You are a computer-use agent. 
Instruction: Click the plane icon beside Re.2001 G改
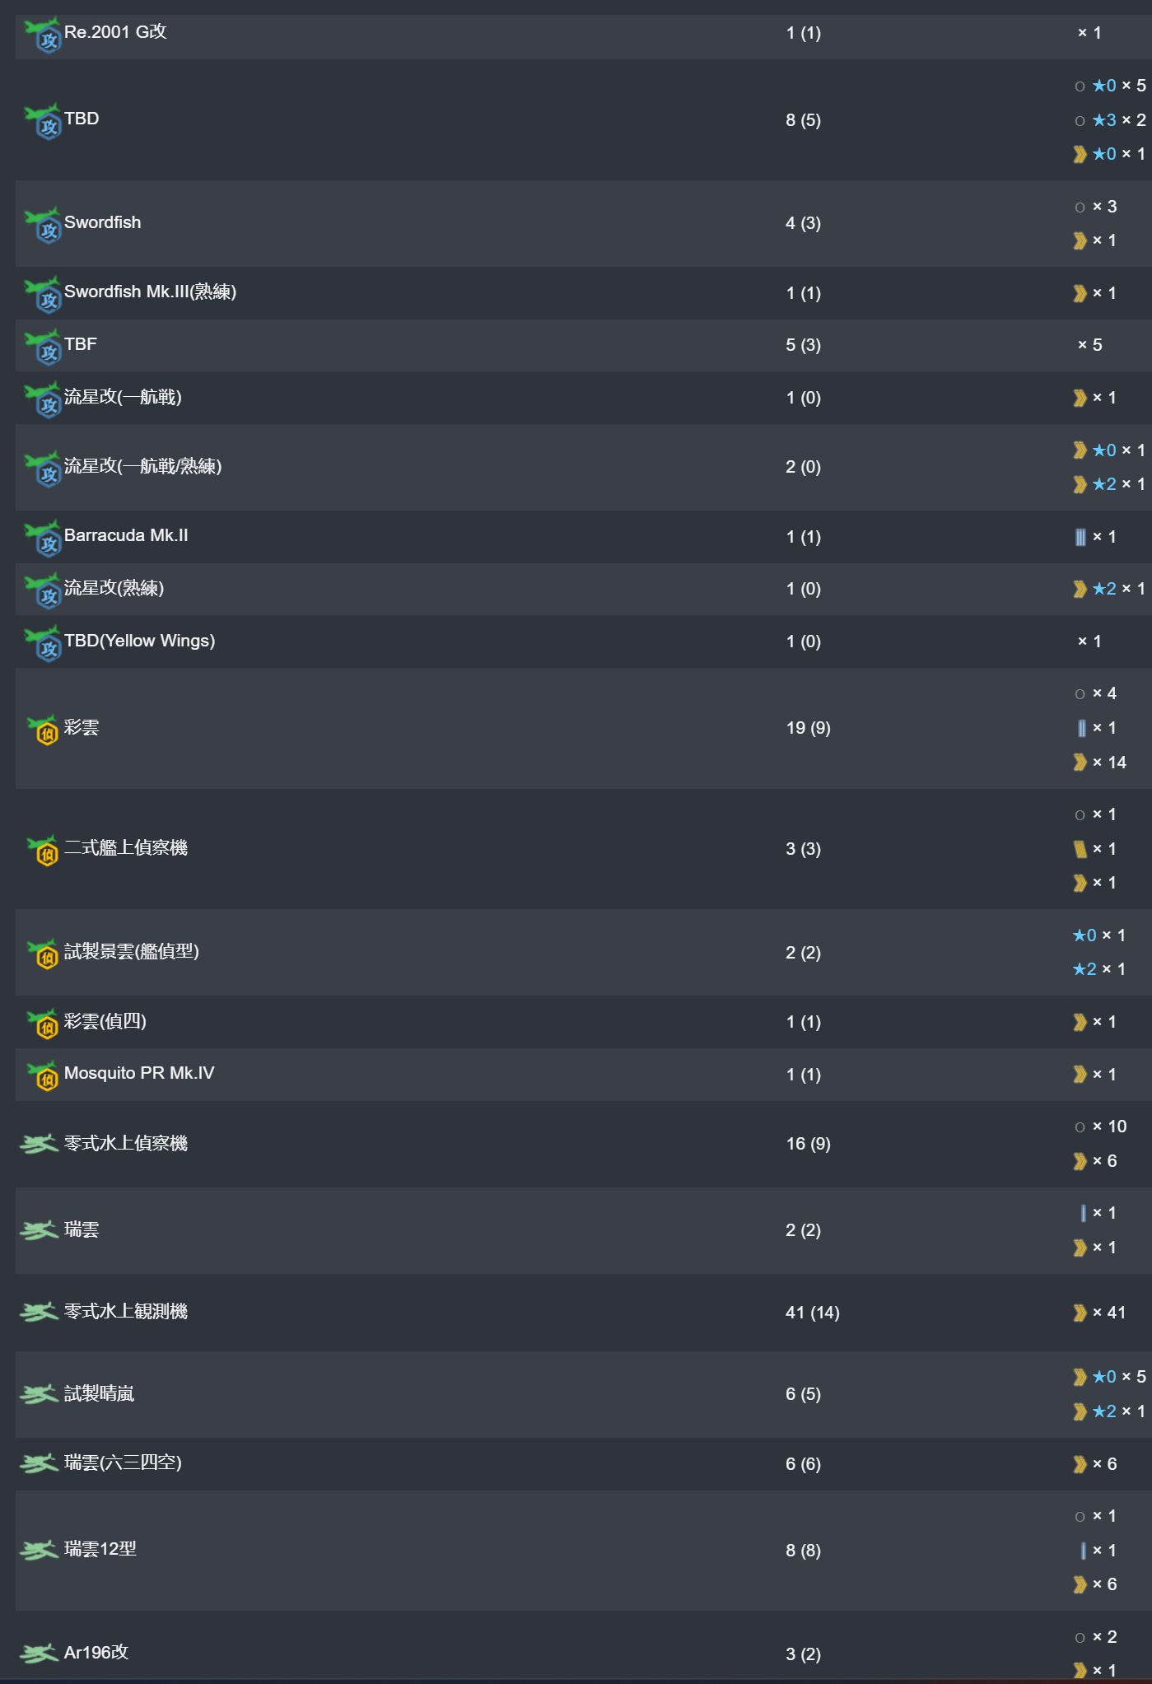point(42,35)
